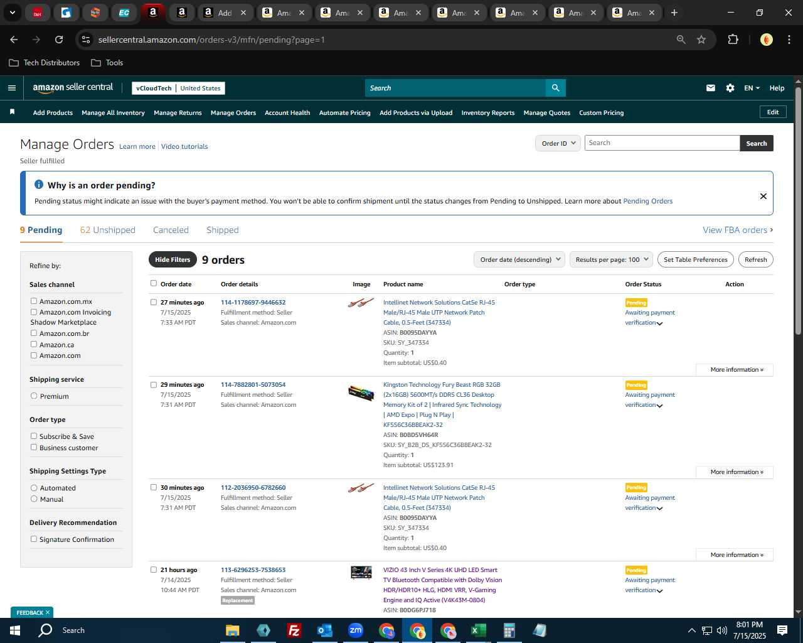This screenshot has width=803, height=643.
Task: Click the Windows Start button
Action: point(15,630)
